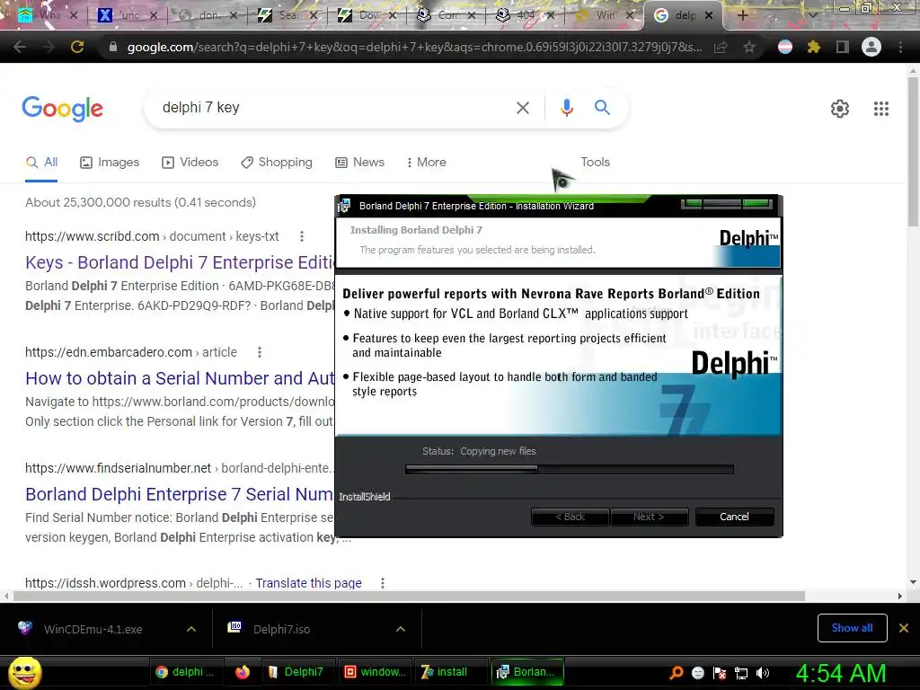Screen dimensions: 920x690
Task: Open more options for embarcadero result
Action: click(x=260, y=352)
